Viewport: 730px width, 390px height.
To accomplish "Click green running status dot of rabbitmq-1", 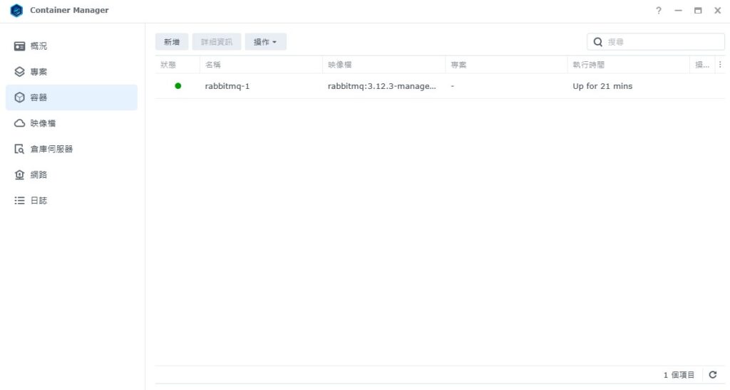I will pos(178,86).
